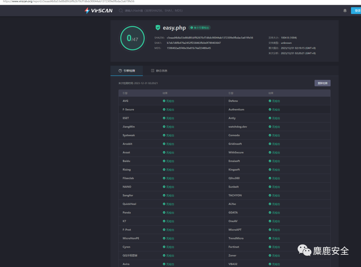The height and width of the screenshot is (267, 361).
Task: Click the QQ手机管家 engine name
Action: tap(130, 256)
